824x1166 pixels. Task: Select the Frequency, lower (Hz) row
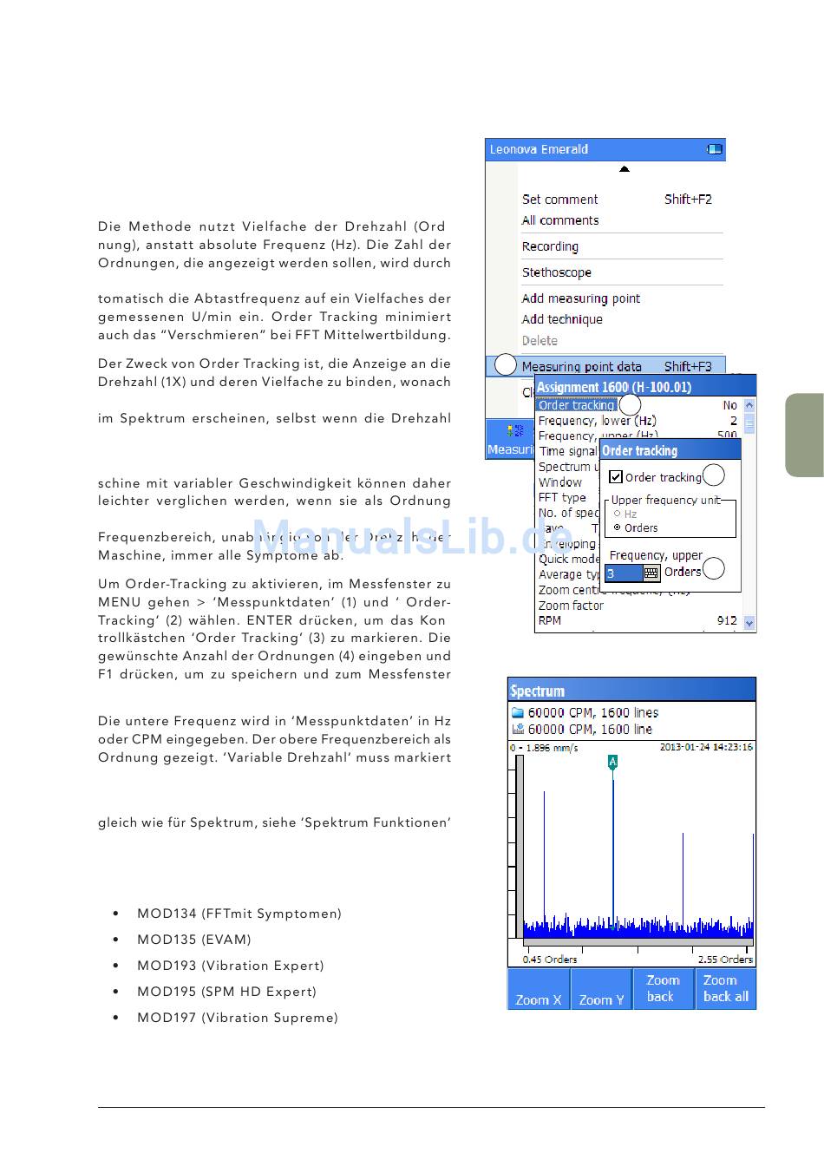(638, 421)
